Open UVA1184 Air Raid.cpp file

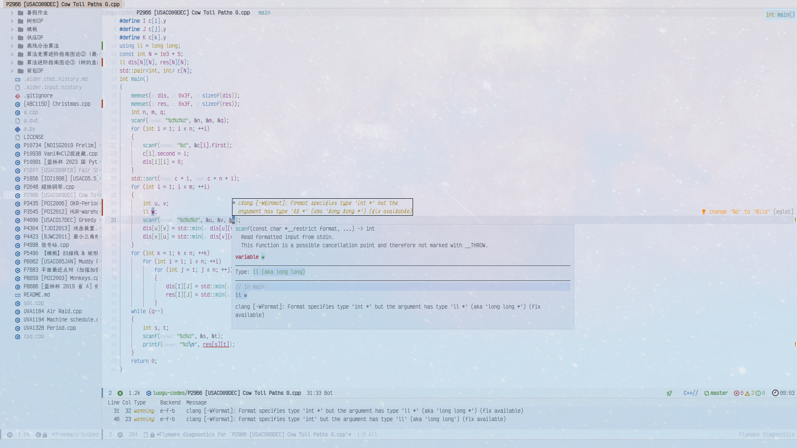[x=52, y=312]
